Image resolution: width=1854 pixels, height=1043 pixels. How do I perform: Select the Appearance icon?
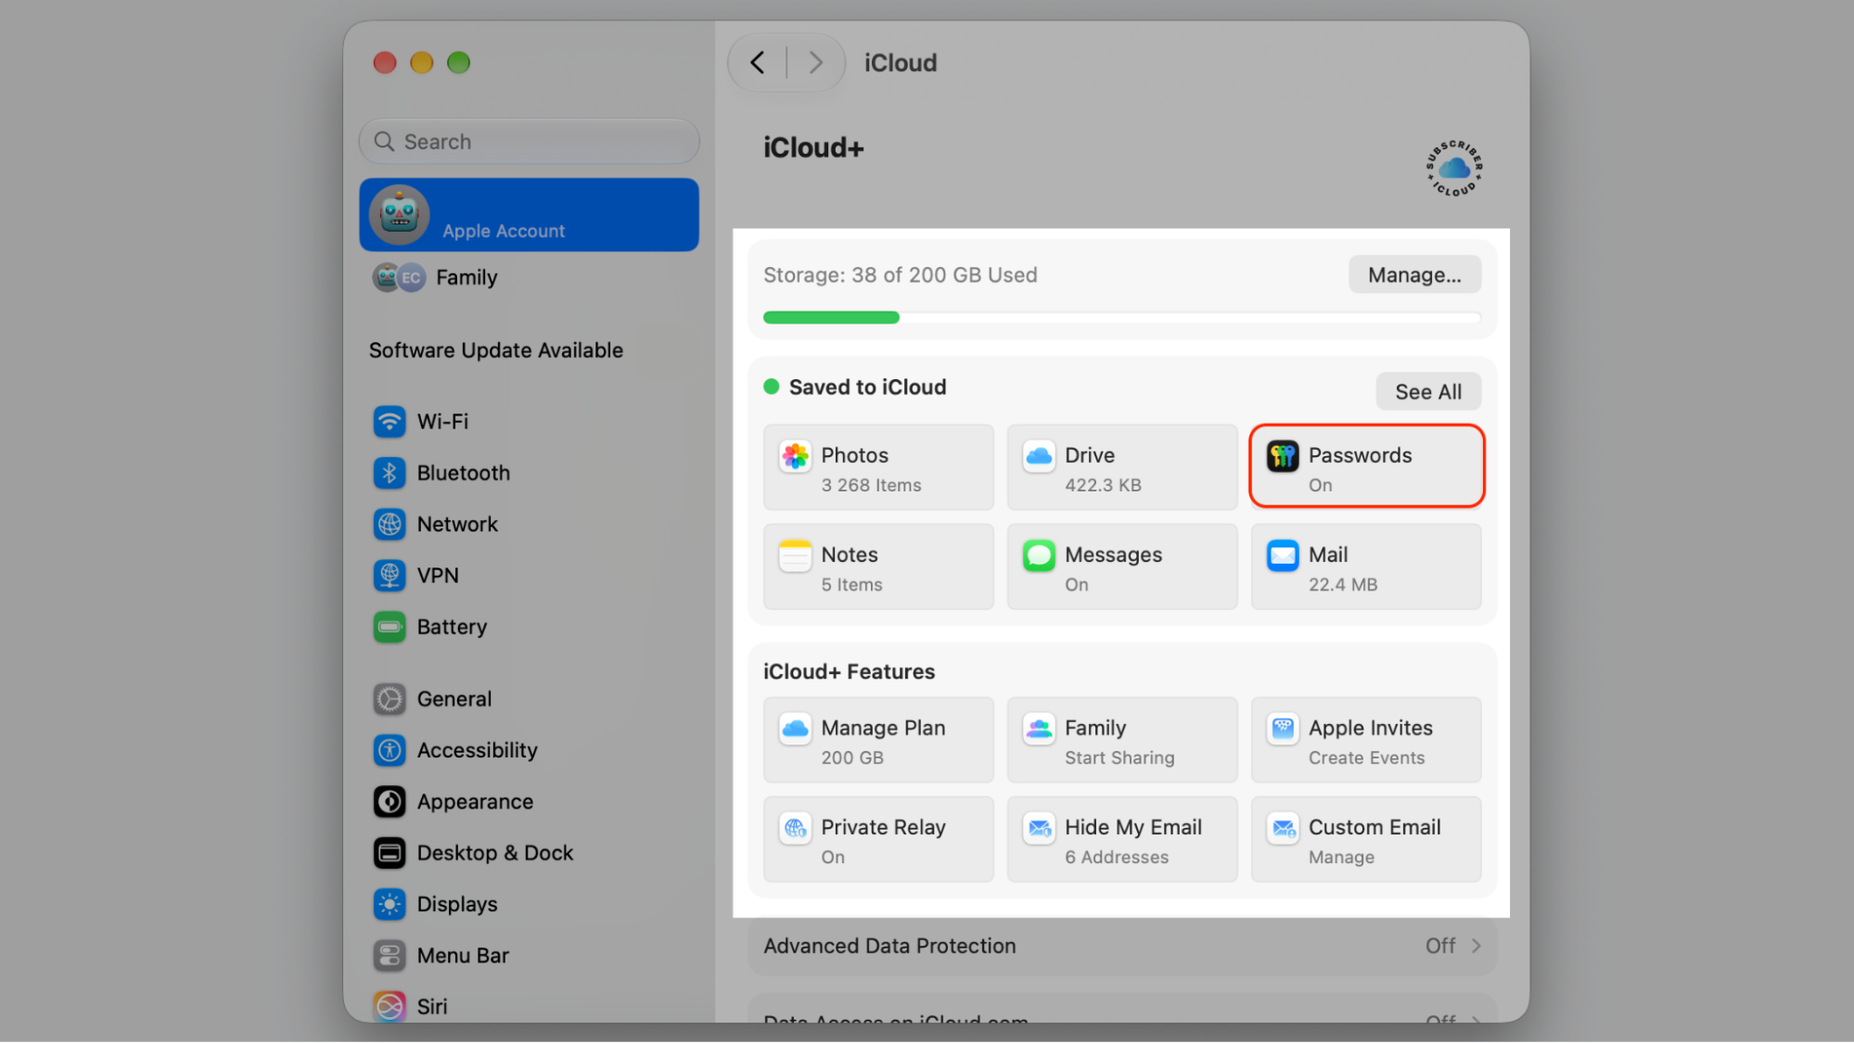coord(390,802)
